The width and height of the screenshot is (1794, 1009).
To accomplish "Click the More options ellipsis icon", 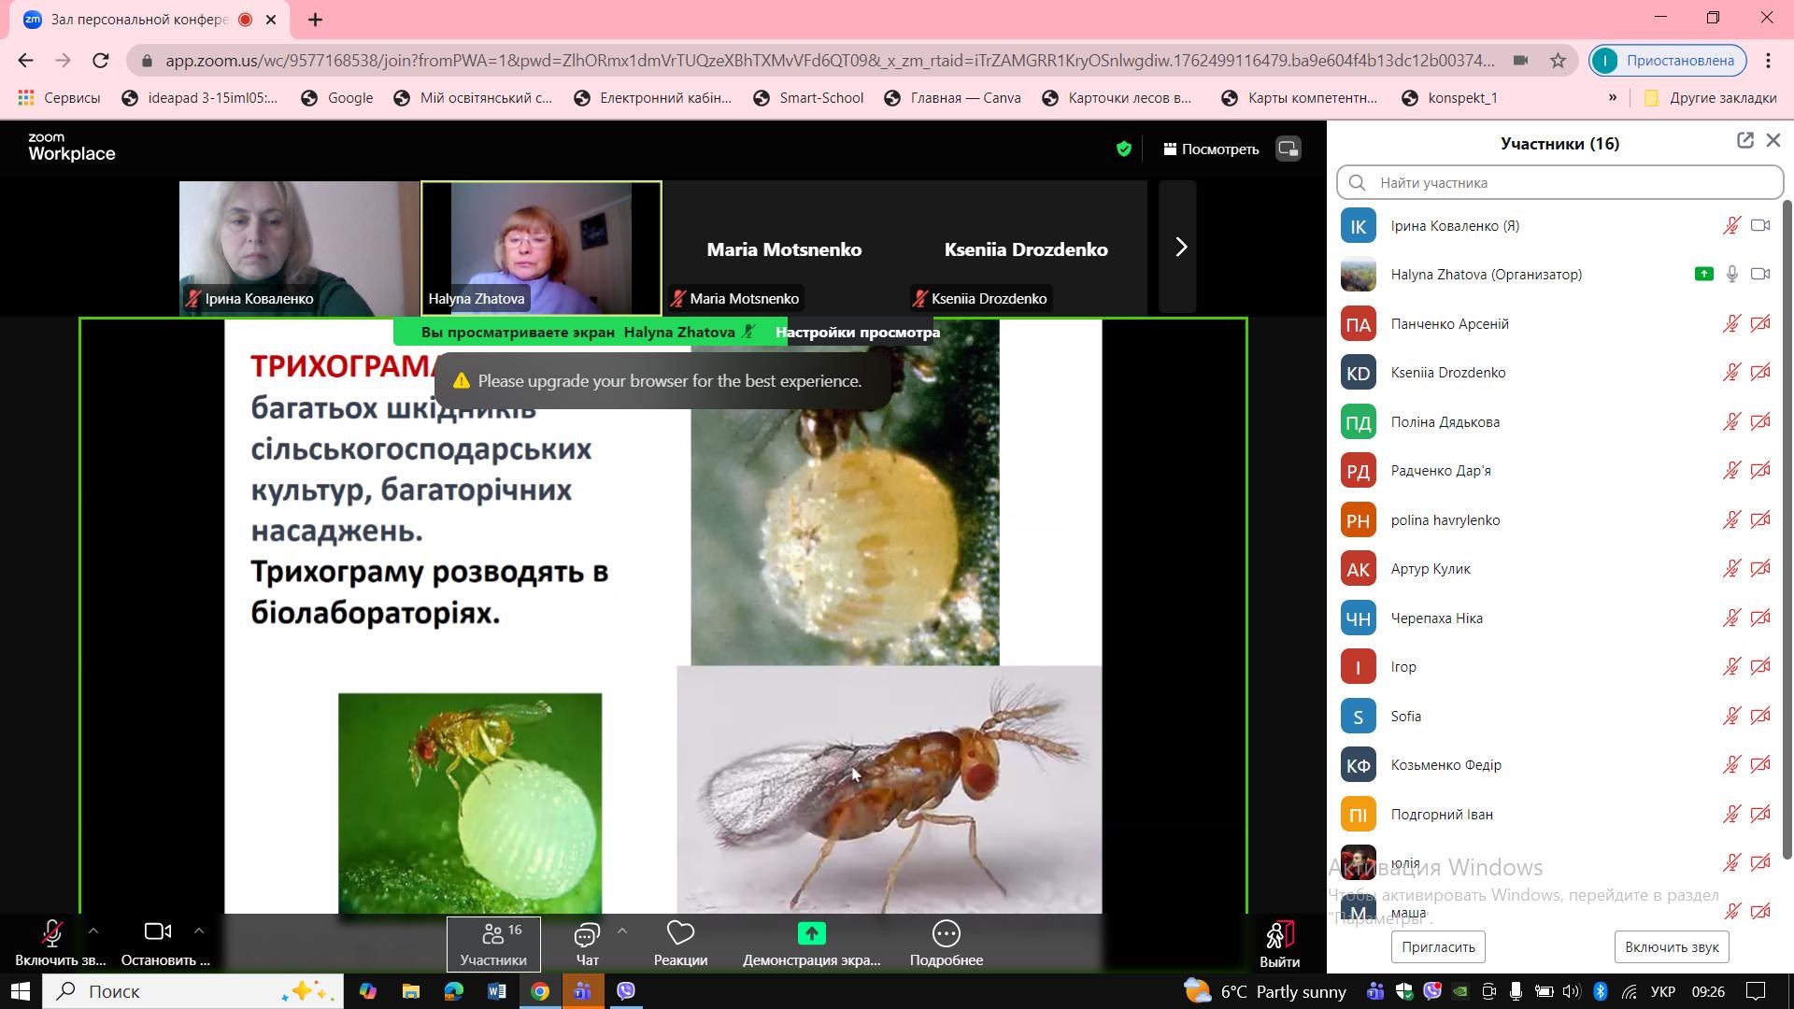I will point(946,933).
